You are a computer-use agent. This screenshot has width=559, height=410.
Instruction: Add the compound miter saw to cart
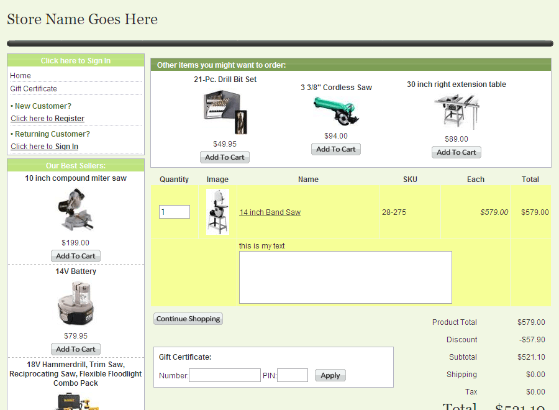(76, 256)
